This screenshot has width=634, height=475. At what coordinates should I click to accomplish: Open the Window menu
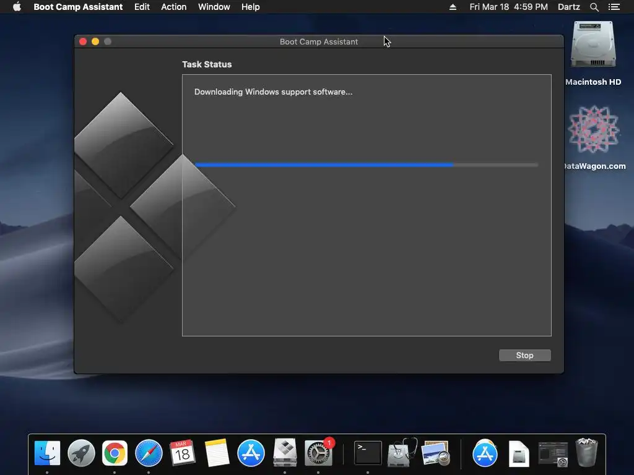(x=214, y=7)
